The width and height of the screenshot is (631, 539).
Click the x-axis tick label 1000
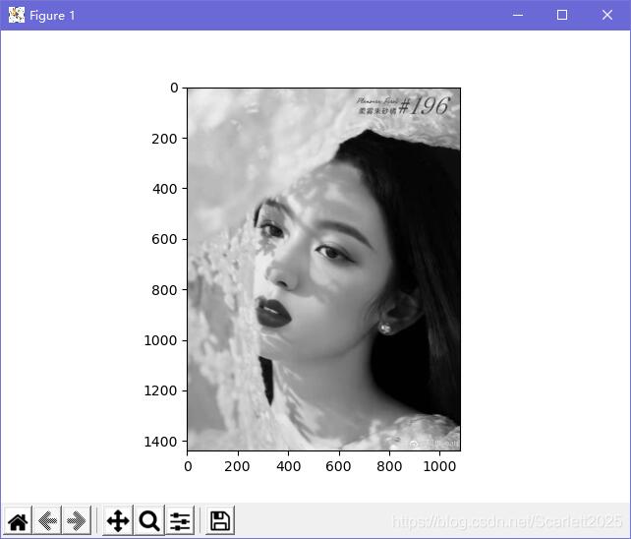pos(439,466)
